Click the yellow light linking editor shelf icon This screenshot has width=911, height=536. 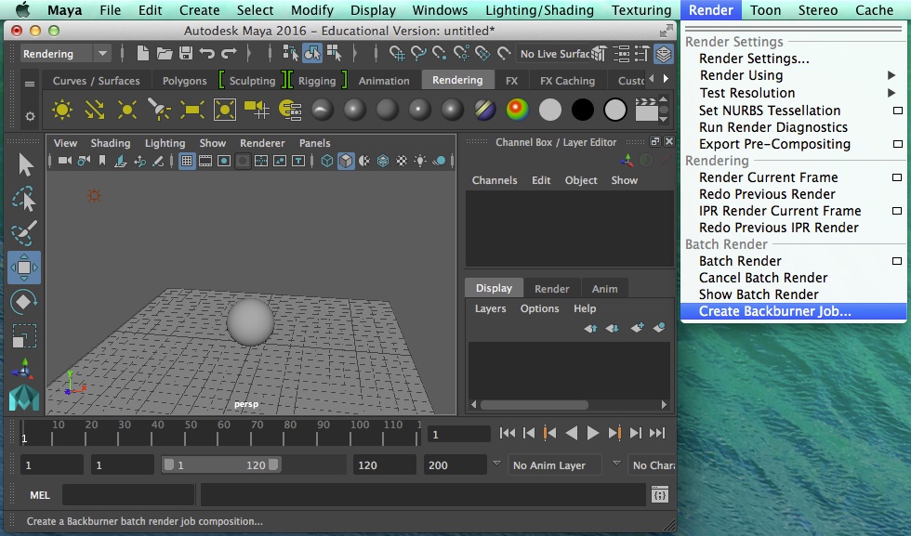click(x=289, y=110)
